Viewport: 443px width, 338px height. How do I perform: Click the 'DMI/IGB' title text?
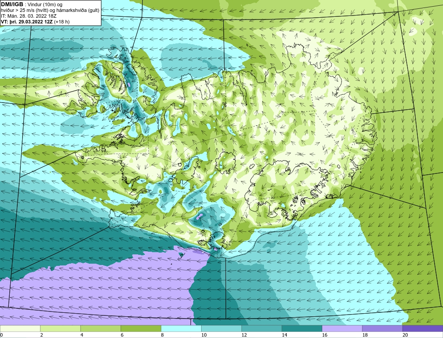click(12, 4)
